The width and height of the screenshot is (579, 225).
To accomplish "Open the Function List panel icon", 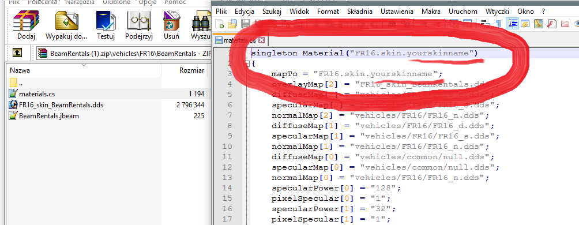I will (551, 24).
